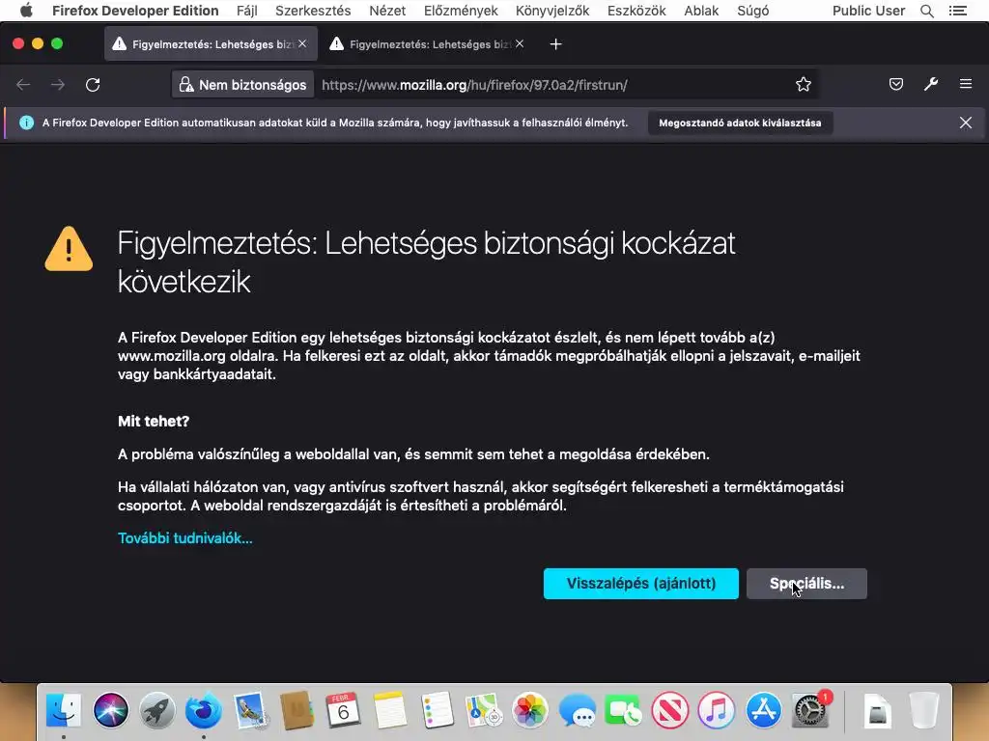
Task: Open Maps icon in Dock
Action: (x=483, y=710)
